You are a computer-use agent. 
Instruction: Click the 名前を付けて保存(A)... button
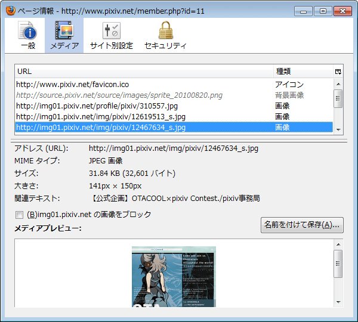pos(302,225)
